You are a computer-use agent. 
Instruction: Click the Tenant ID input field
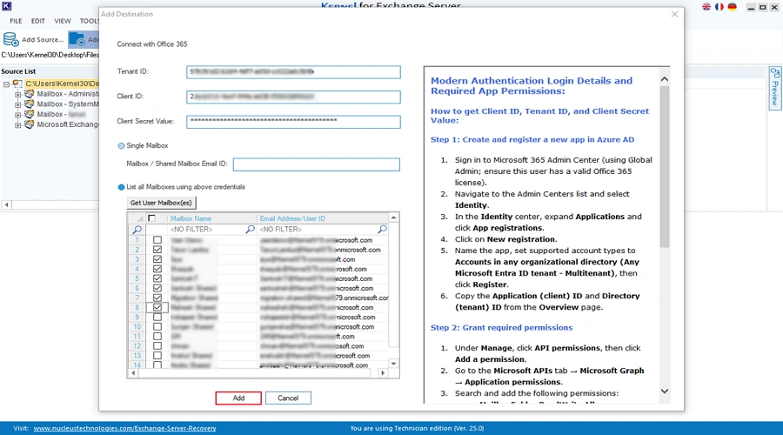coord(294,72)
